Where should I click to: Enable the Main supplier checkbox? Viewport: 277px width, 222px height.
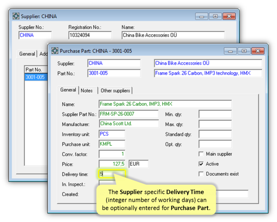[201, 154]
